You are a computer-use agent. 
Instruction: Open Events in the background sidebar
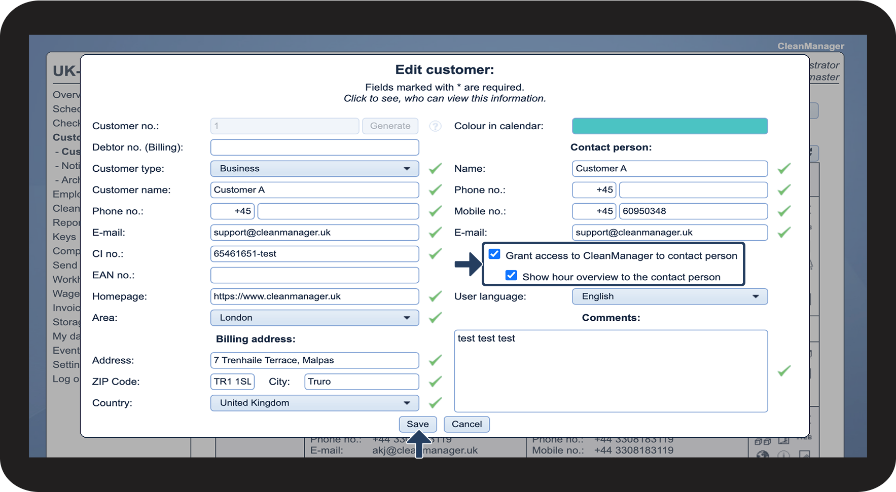click(x=66, y=350)
